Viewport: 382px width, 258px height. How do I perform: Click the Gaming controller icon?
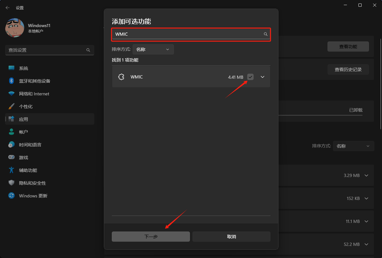click(11, 158)
